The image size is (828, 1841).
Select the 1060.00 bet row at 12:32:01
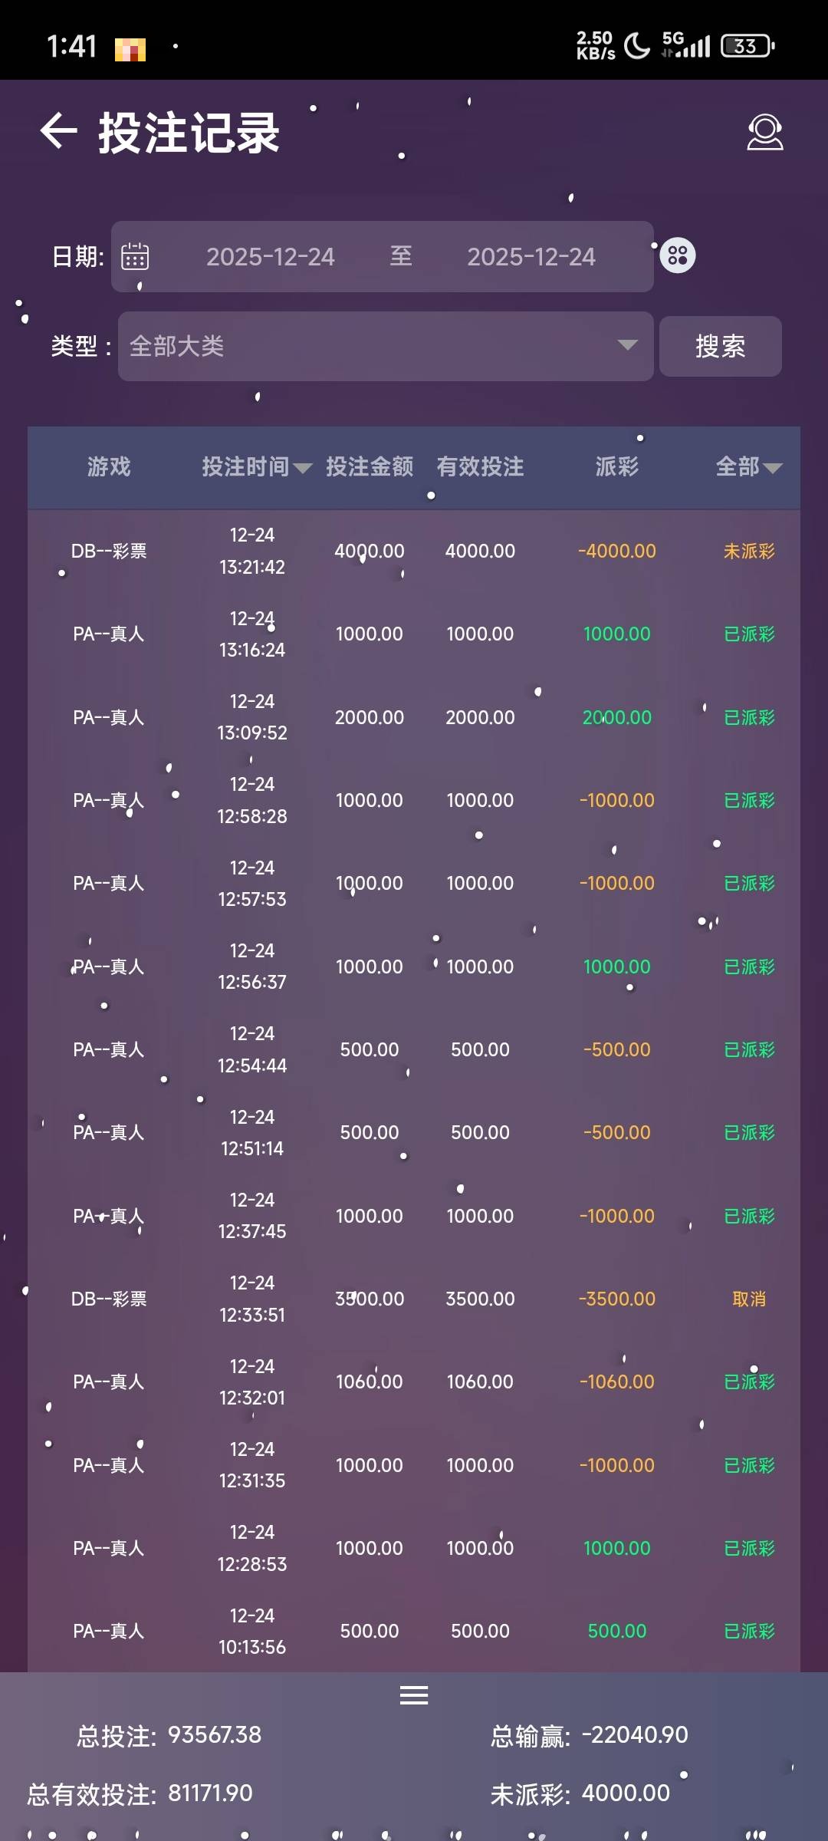pyautogui.click(x=414, y=1382)
